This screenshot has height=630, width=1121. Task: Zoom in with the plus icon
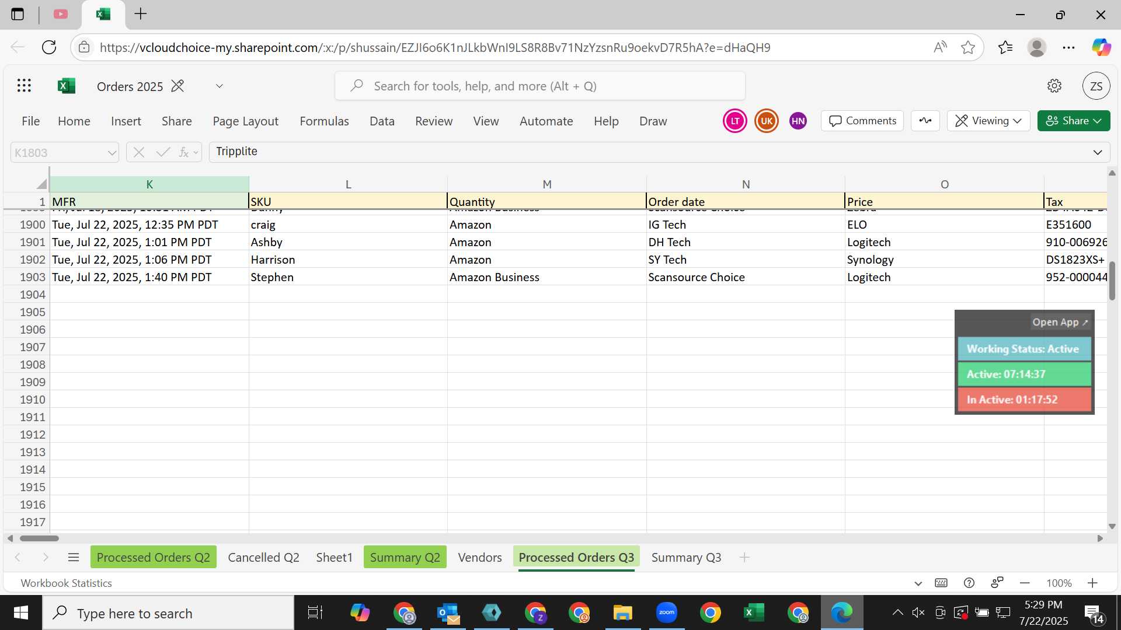coord(1092,583)
